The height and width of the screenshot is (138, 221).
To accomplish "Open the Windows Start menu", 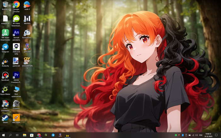I will pyautogui.click(x=3, y=135).
